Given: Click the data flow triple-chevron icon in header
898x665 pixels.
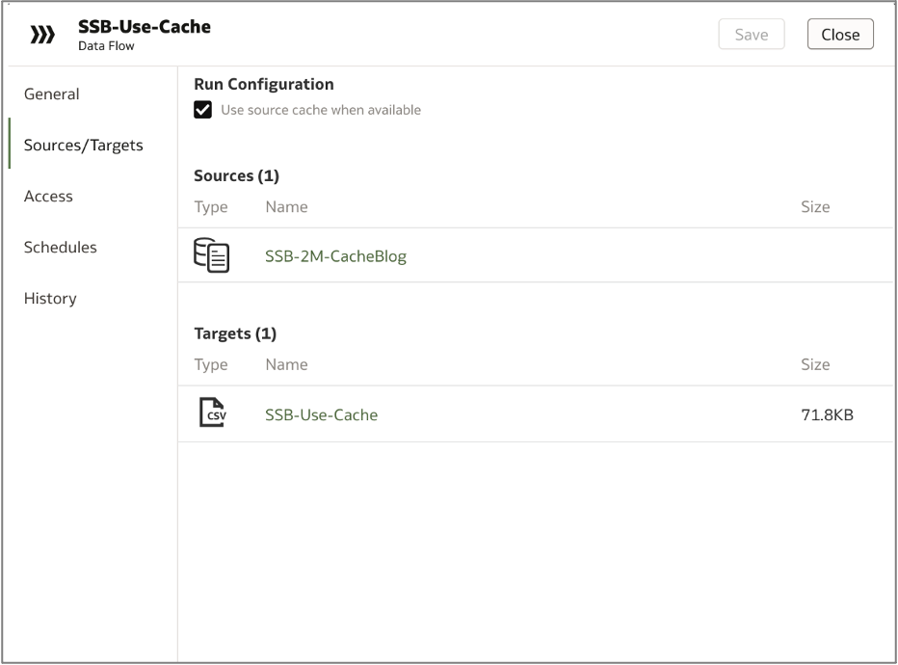Looking at the screenshot, I should (x=41, y=34).
